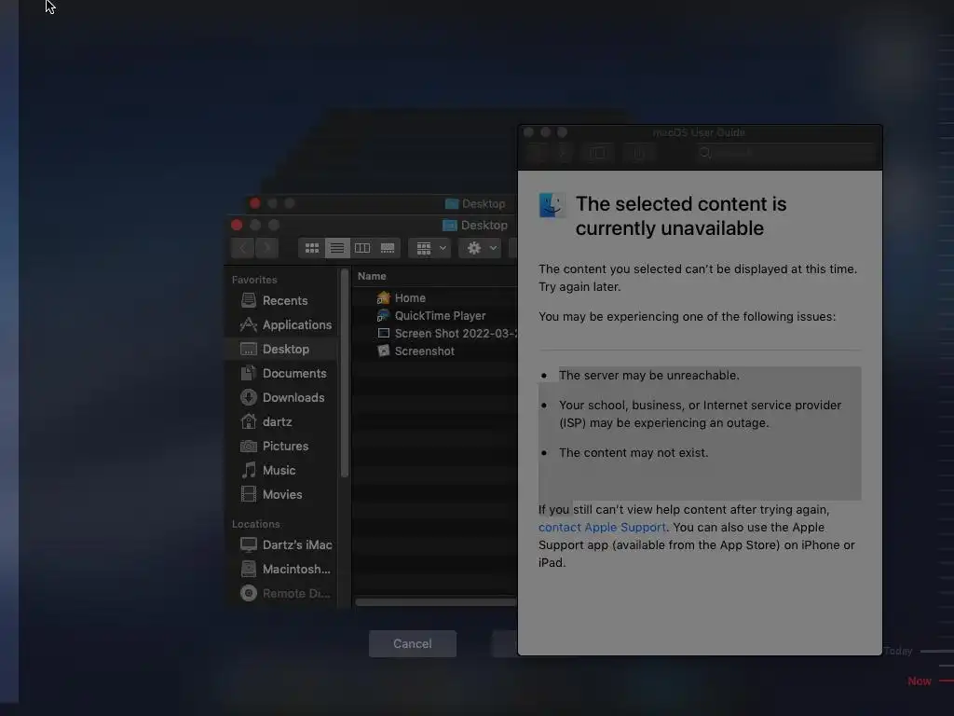Click the Finder face icon in help page
This screenshot has height=716, width=954.
[x=552, y=205]
